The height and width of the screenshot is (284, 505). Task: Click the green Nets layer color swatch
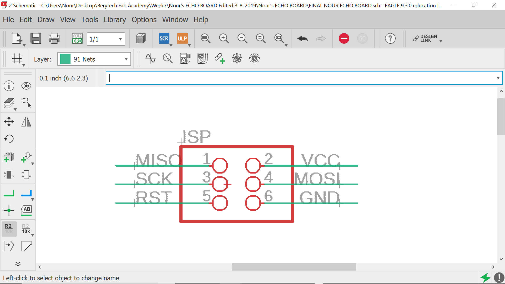65,59
